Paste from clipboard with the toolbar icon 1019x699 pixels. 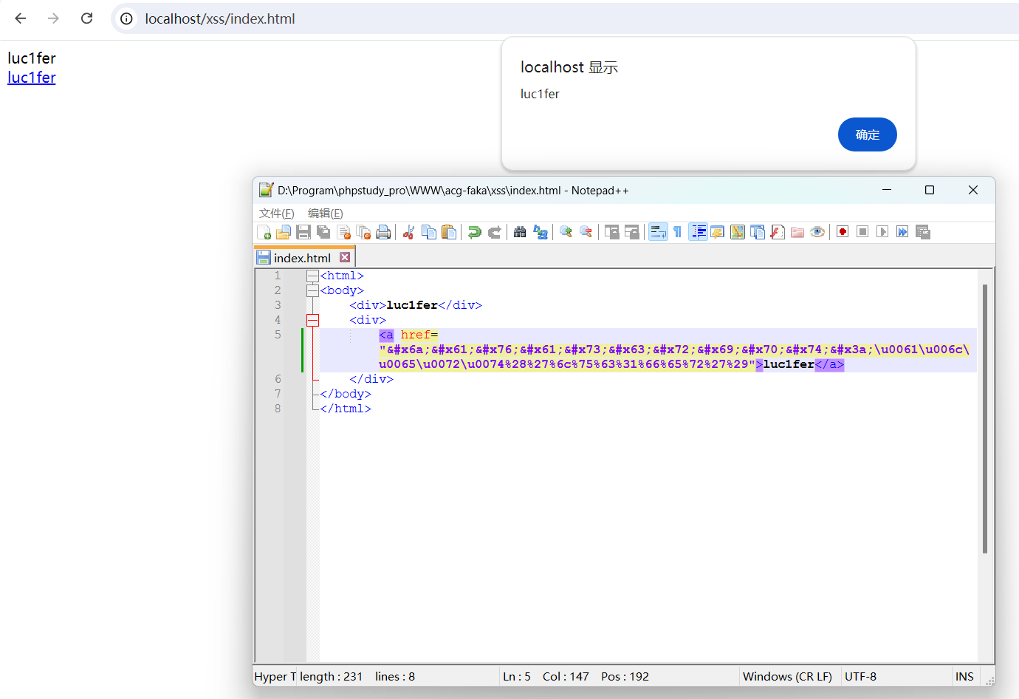tap(448, 232)
